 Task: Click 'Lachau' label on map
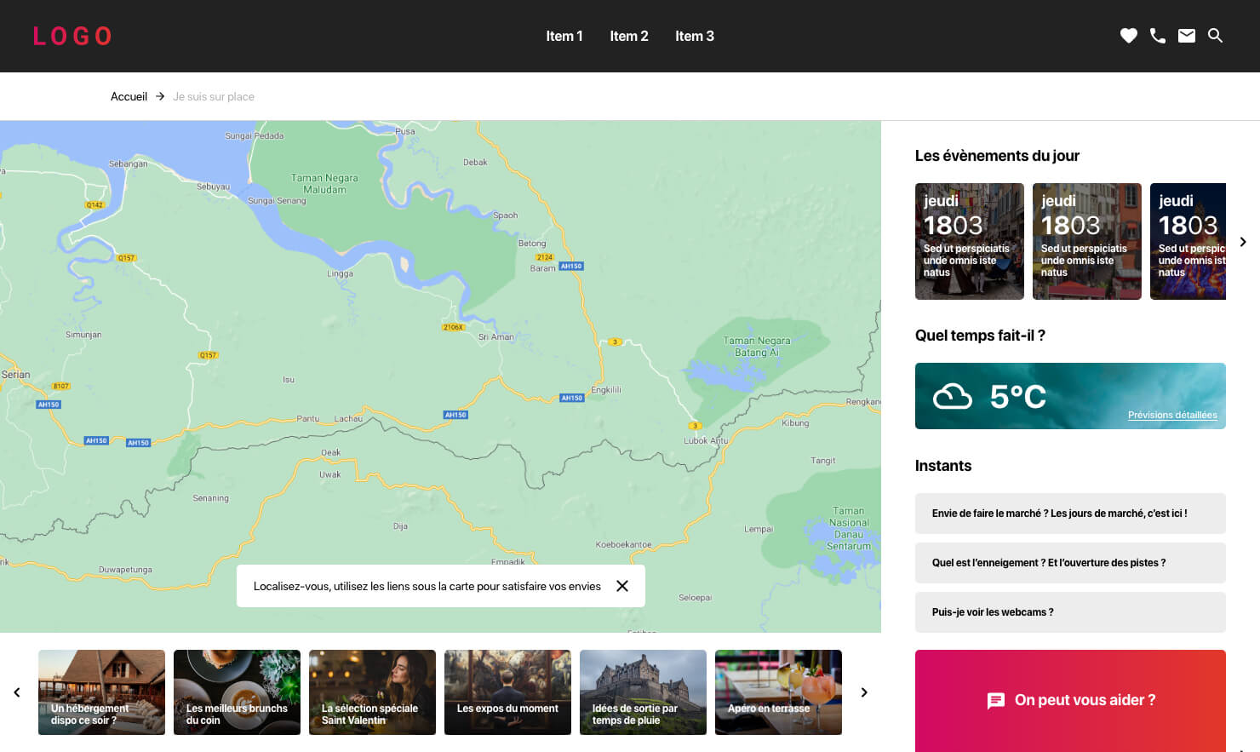point(348,418)
